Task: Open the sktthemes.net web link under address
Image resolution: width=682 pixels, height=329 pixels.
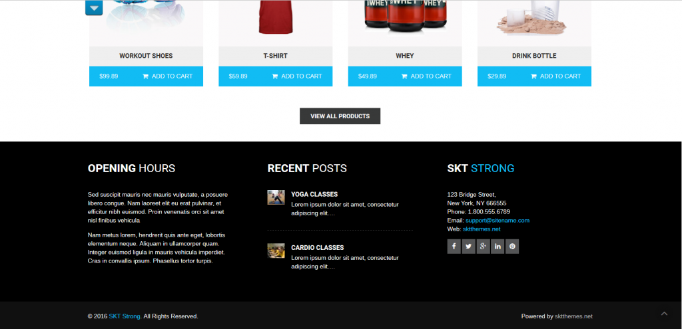Action: [x=482, y=229]
